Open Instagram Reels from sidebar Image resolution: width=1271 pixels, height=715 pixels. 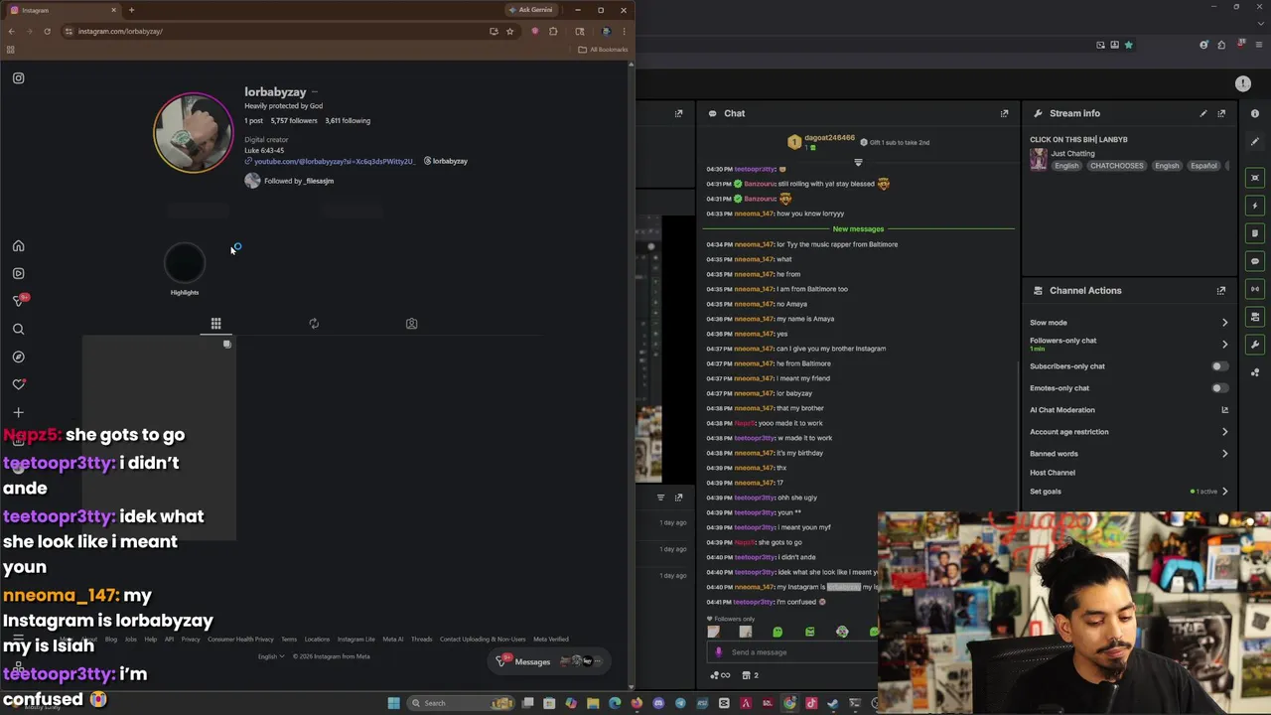18,273
